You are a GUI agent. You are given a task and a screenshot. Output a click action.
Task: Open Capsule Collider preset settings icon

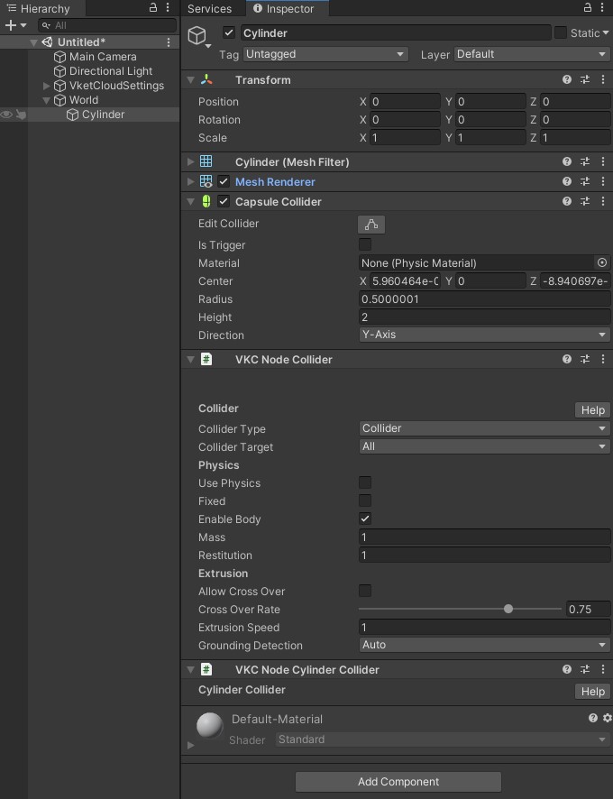coord(585,202)
